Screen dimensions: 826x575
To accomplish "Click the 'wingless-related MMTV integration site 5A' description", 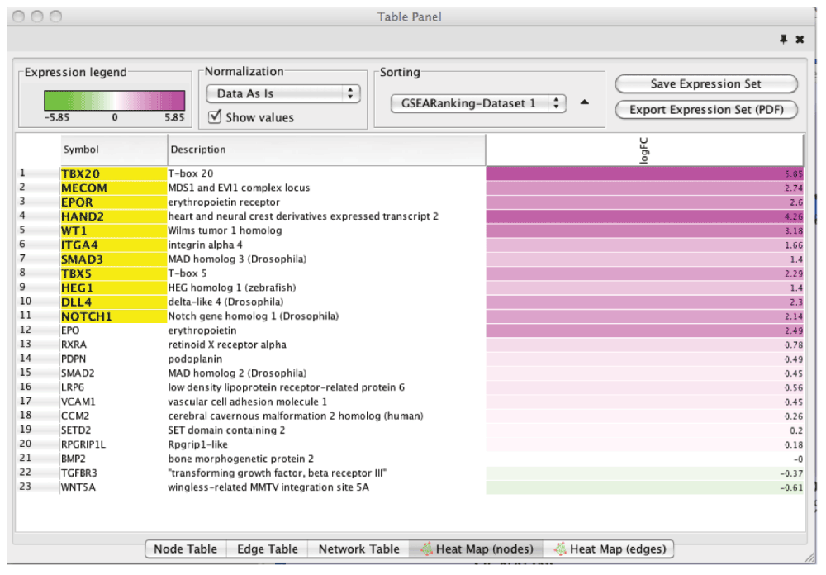I will coord(268,487).
